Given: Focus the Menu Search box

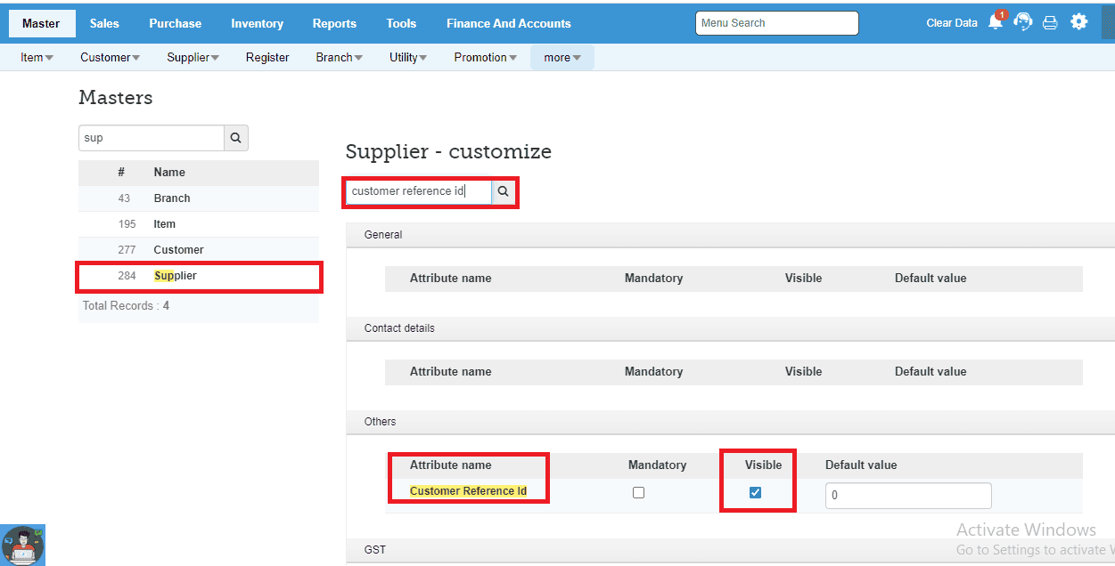Looking at the screenshot, I should 776,23.
